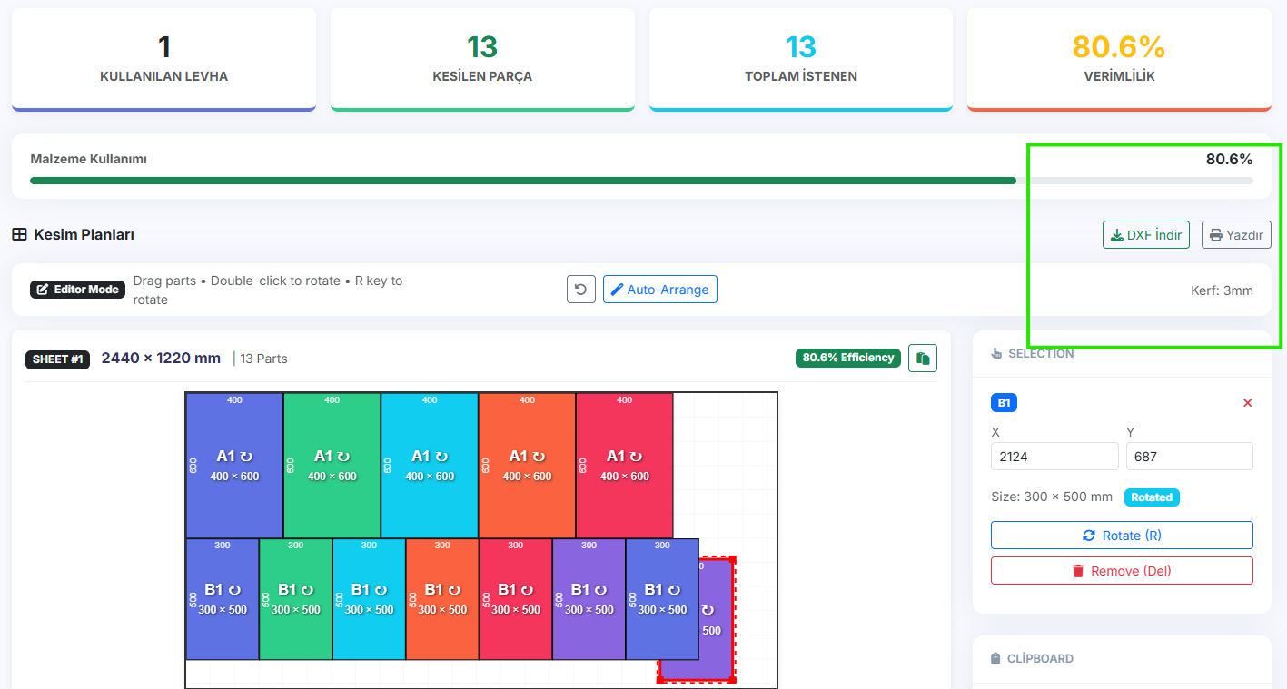Run Auto-Arrange on the layout
The width and height of the screenshot is (1287, 689).
659,290
